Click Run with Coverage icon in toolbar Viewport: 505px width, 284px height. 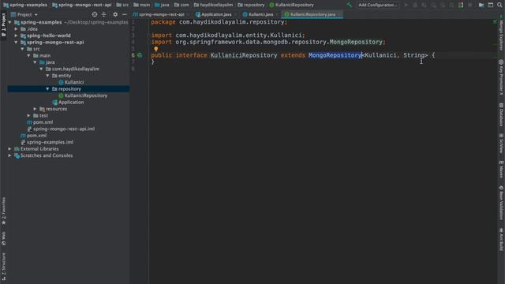425,5
